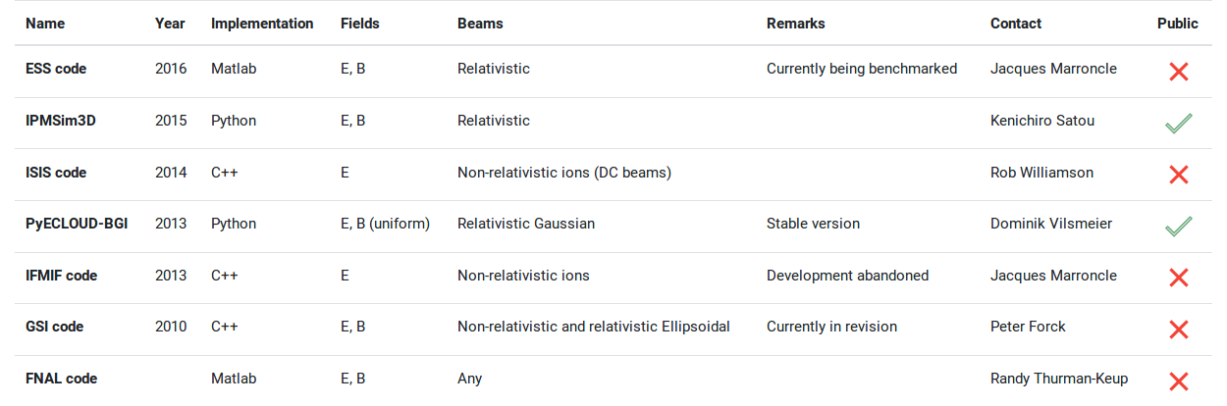This screenshot has width=1227, height=406.
Task: Click the 'Development abandoned' remark cell
Action: pyautogui.click(x=847, y=276)
